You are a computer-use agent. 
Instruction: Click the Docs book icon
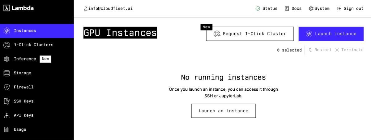pos(287,9)
